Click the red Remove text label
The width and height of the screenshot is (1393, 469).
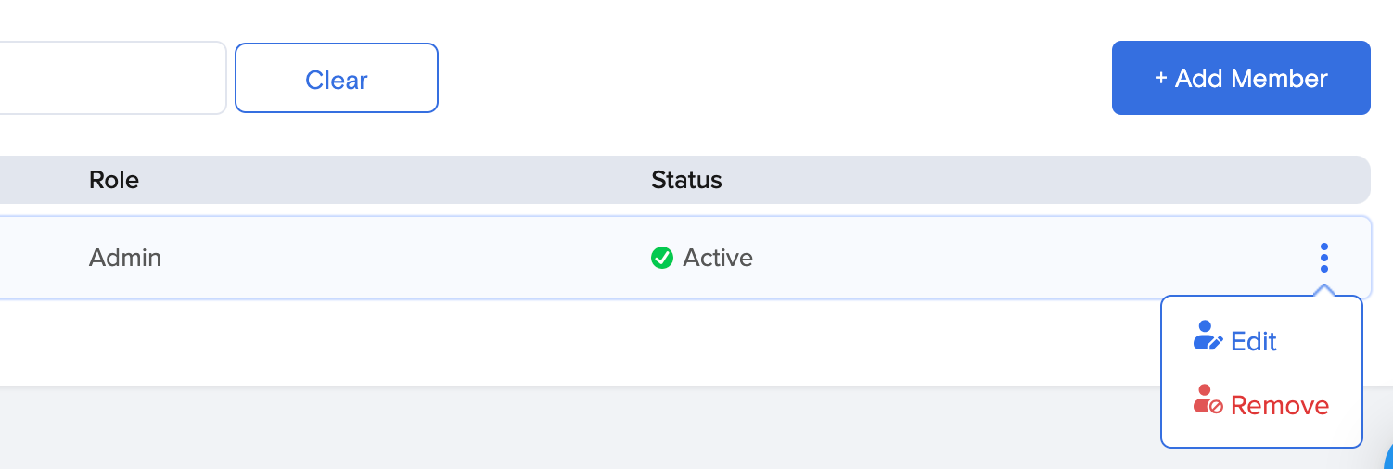1280,406
